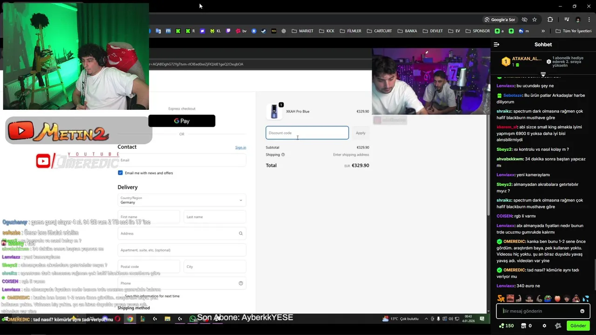The height and width of the screenshot is (335, 596).
Task: Open the profile avatar in browser toolbar
Action: pyautogui.click(x=578, y=20)
